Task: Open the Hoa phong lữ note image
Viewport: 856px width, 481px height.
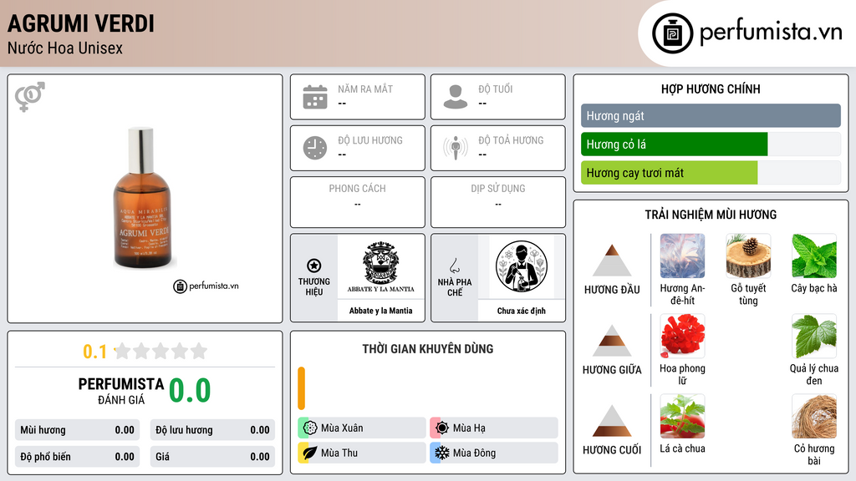Action: pos(682,336)
